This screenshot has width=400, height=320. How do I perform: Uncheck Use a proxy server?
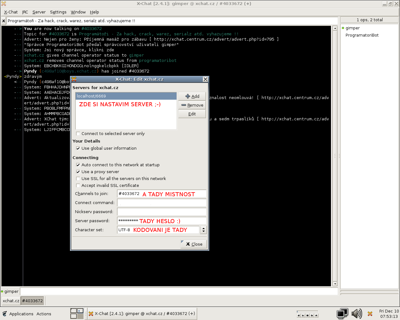coord(78,172)
